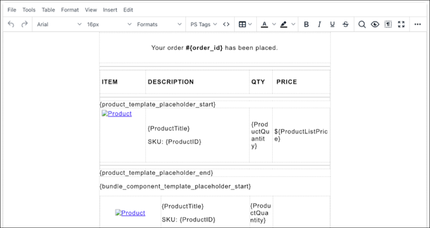The image size is (430, 228).
Task: Toggle show blocks paragraph icon
Action: click(x=388, y=24)
